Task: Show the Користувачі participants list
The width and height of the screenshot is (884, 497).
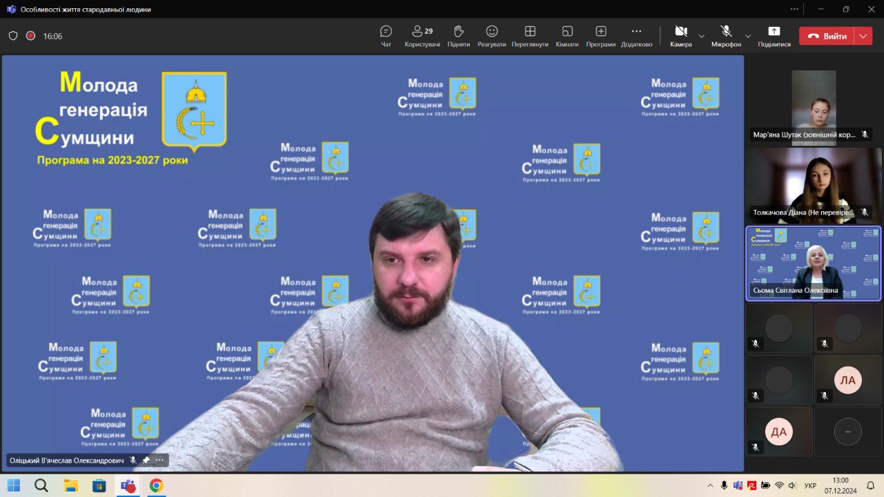Action: click(x=422, y=36)
